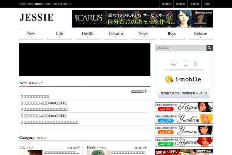Screen dimensions: 232x155
Task: Click the DMM Games banner ad
Action: [184, 152]
